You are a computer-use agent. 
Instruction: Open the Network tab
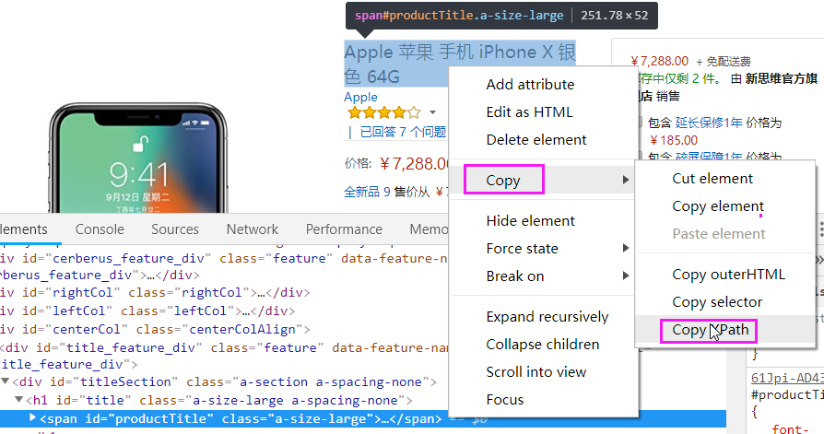pyautogui.click(x=253, y=229)
